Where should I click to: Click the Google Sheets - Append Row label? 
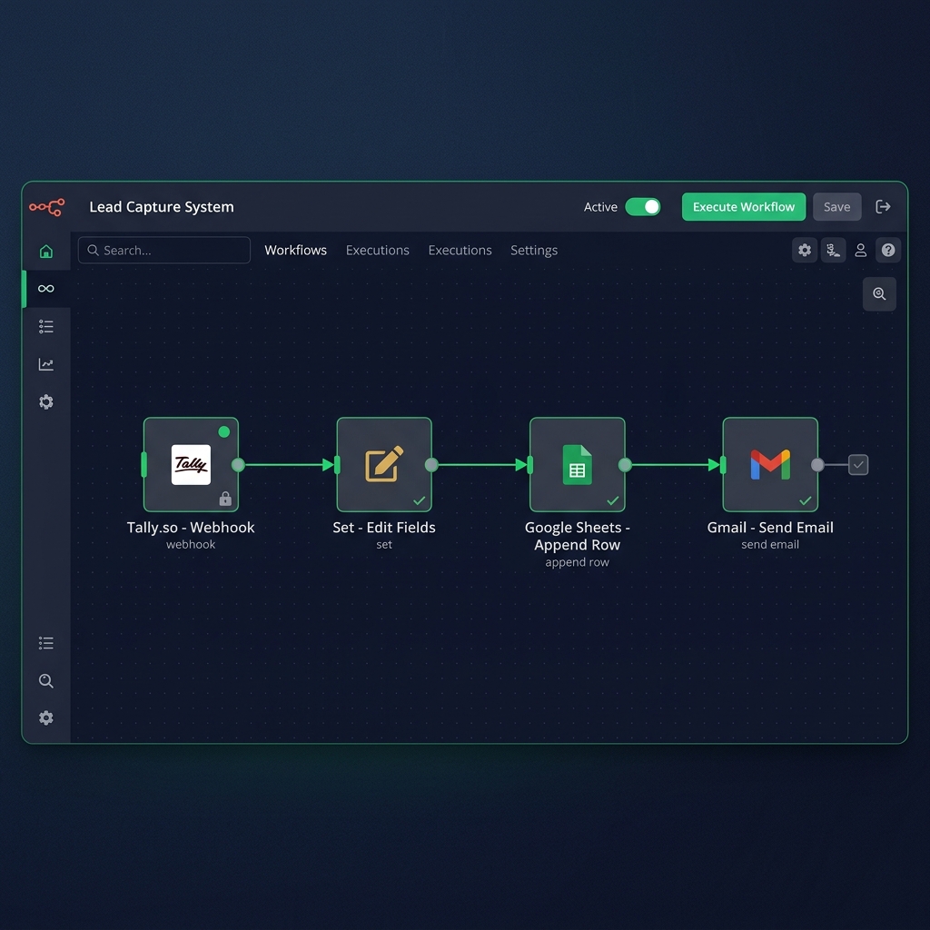577,536
